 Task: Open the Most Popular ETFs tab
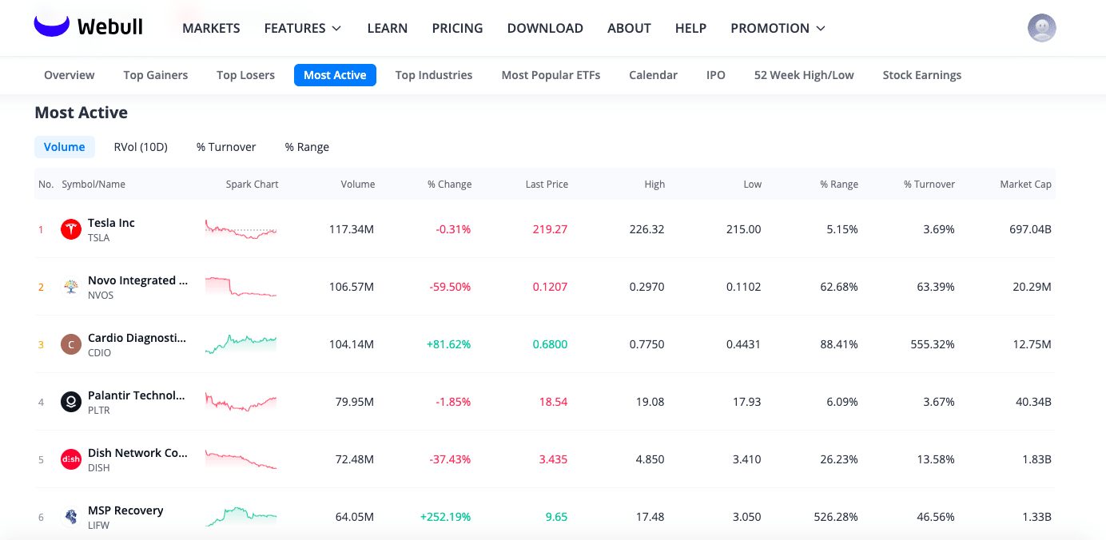pyautogui.click(x=551, y=75)
